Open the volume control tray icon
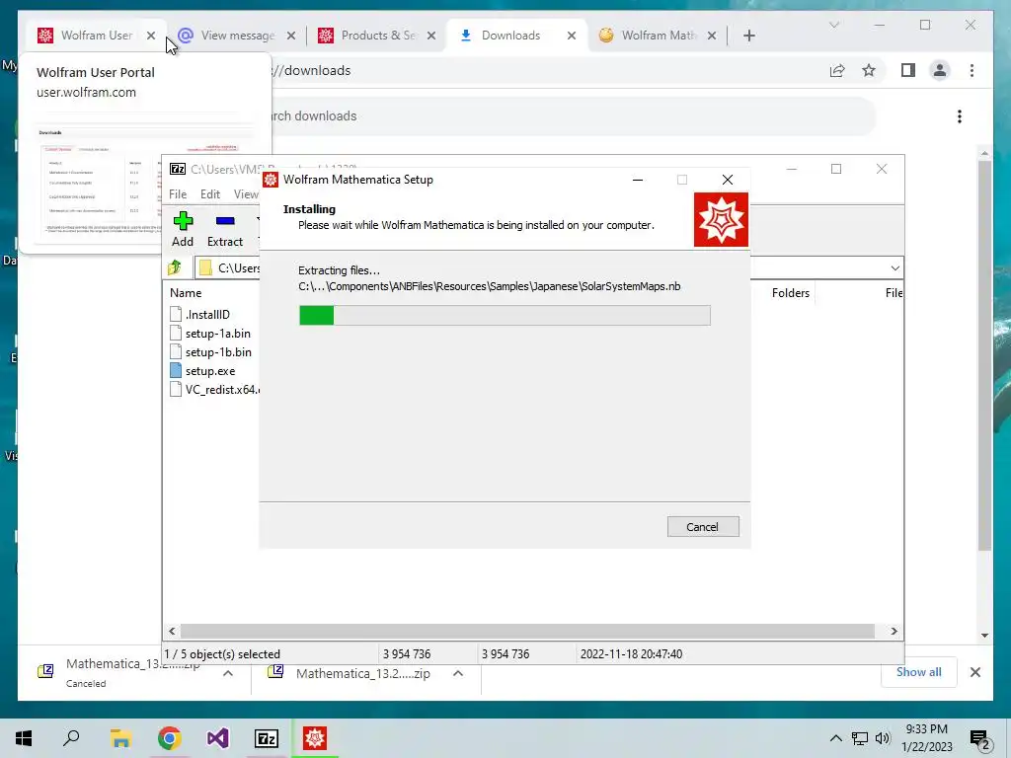The width and height of the screenshot is (1011, 758). (883, 738)
